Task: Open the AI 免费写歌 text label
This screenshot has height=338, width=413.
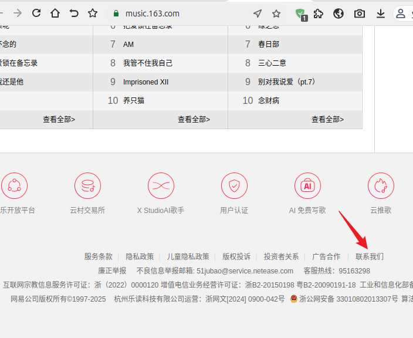Action: (307, 210)
